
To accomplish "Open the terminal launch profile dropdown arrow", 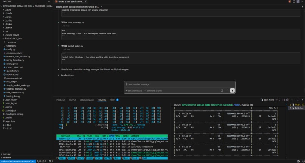I will click(x=279, y=100).
